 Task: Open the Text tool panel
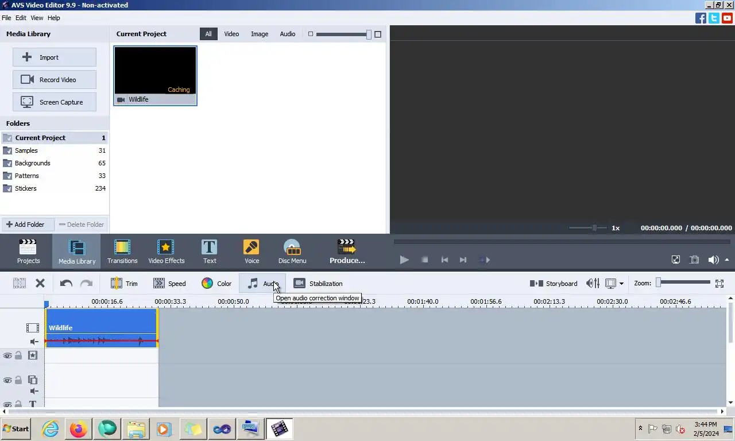(210, 252)
